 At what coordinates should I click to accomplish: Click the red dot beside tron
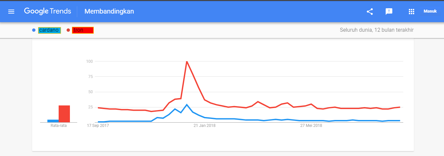tap(68, 30)
